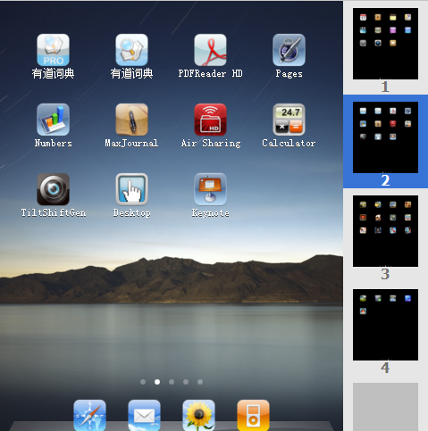Viewport: 428px width, 431px height.
Task: Open the 有道词典 PRO app
Action: pyautogui.click(x=53, y=50)
